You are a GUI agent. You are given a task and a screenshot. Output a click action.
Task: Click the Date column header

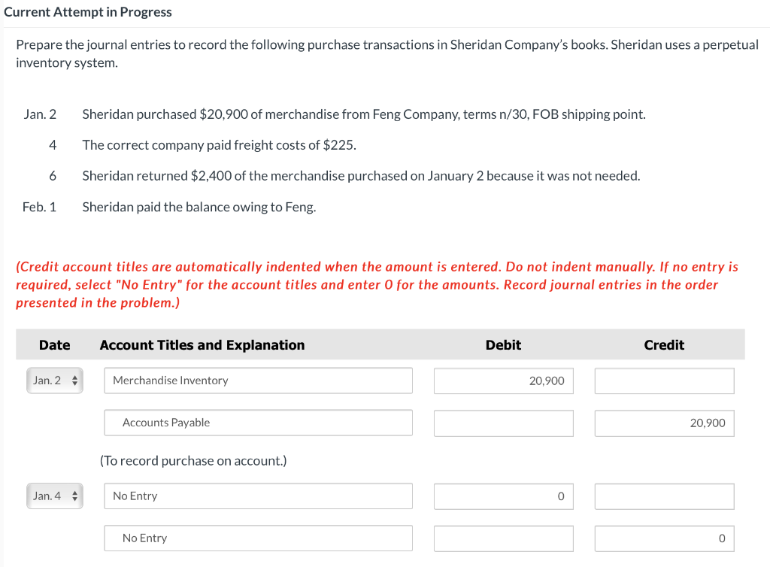(54, 345)
